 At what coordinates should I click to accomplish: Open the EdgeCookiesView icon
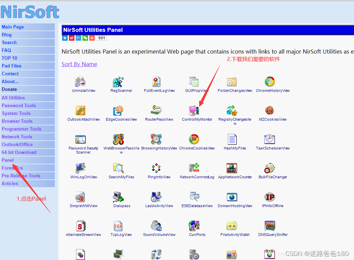coord(118,111)
